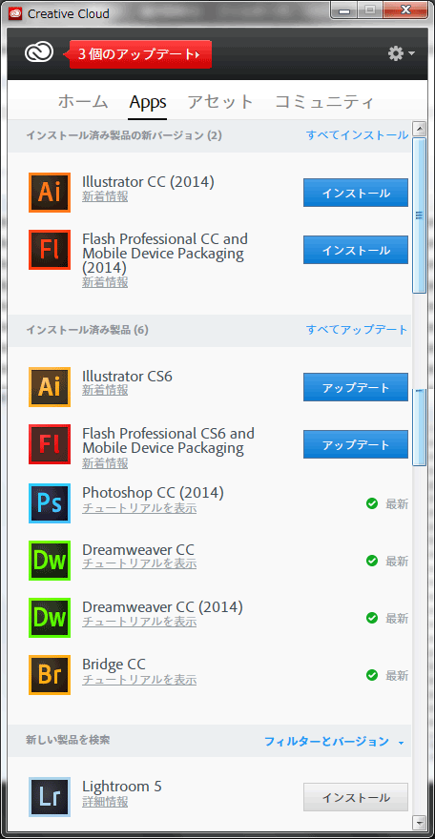
Task: Click the すべてインストール link
Action: (358, 135)
